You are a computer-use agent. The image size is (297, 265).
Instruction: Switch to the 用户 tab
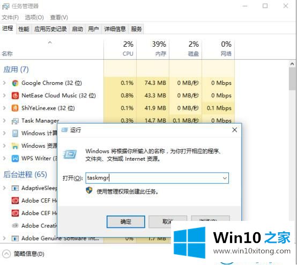[93, 29]
